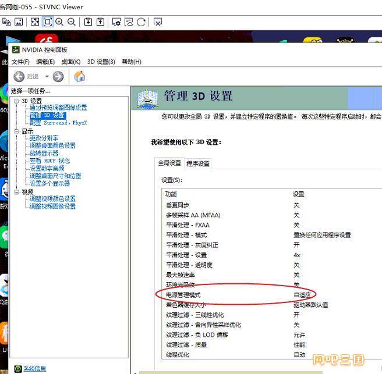Select the 平滑处理 - 设置 row

[272, 255]
